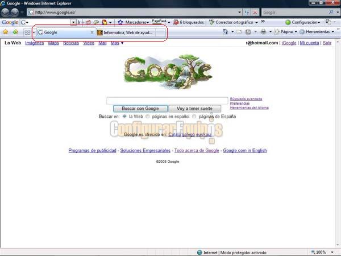Click the Buscar con Google button
This screenshot has width=341, height=256.
click(x=140, y=109)
